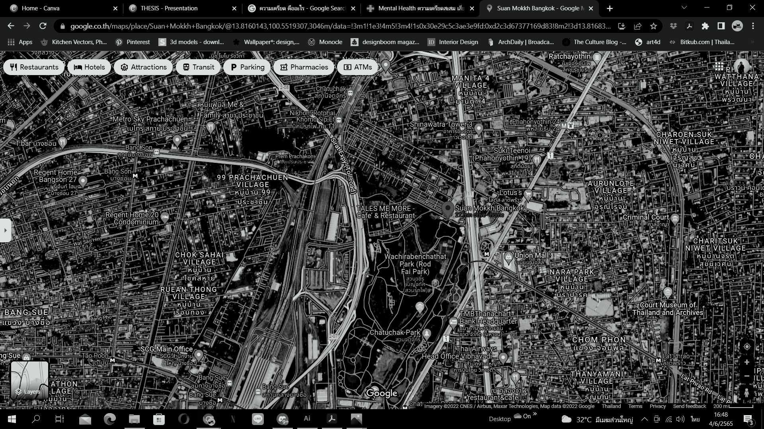Toggle the Transit filter chip
Screen dimensions: 764x429
(198, 67)
